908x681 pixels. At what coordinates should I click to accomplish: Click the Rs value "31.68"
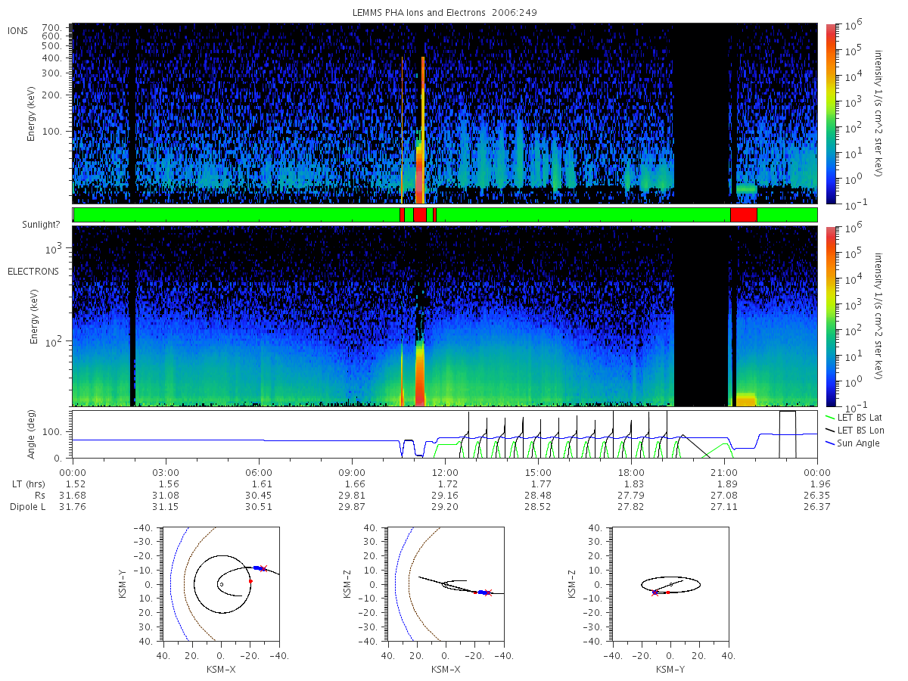[73, 495]
